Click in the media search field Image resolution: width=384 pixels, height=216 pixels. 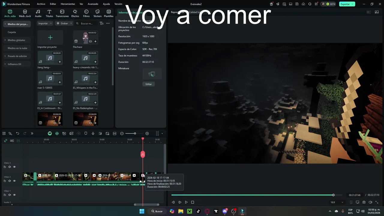coord(87,23)
